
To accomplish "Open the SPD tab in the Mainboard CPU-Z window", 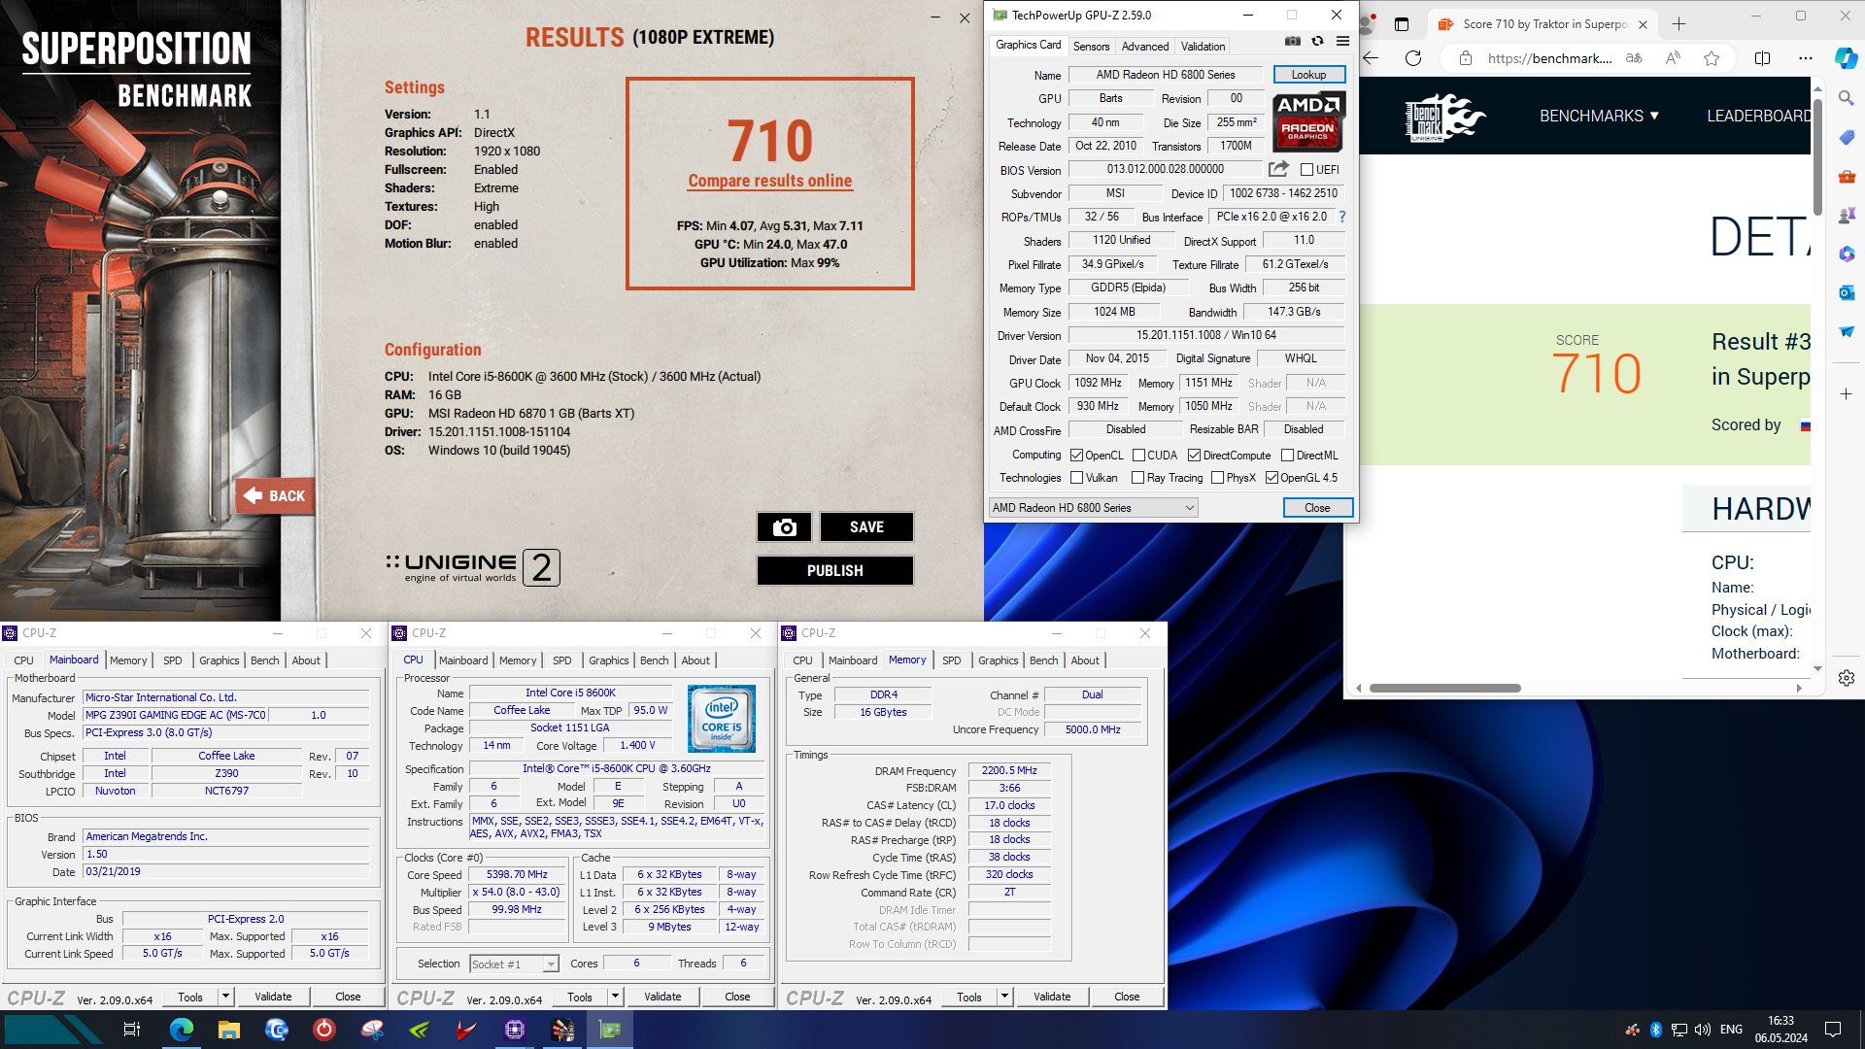I will 173,660.
